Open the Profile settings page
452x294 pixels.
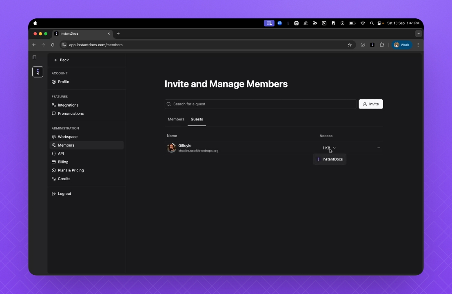tap(63, 82)
